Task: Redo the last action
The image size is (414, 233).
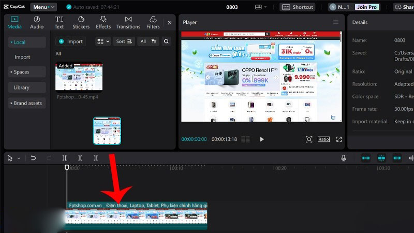Action: pyautogui.click(x=49, y=158)
